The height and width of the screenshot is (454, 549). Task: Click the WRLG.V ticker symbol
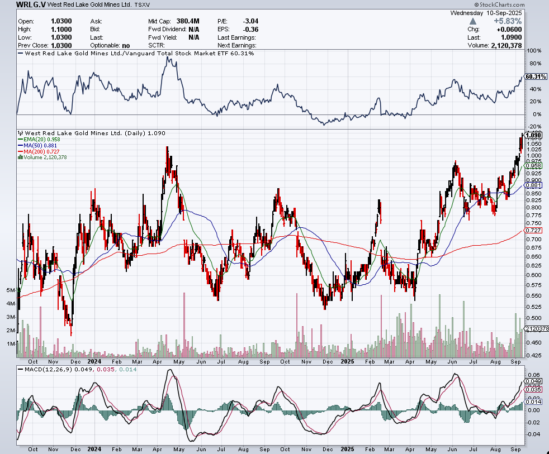[30, 4]
